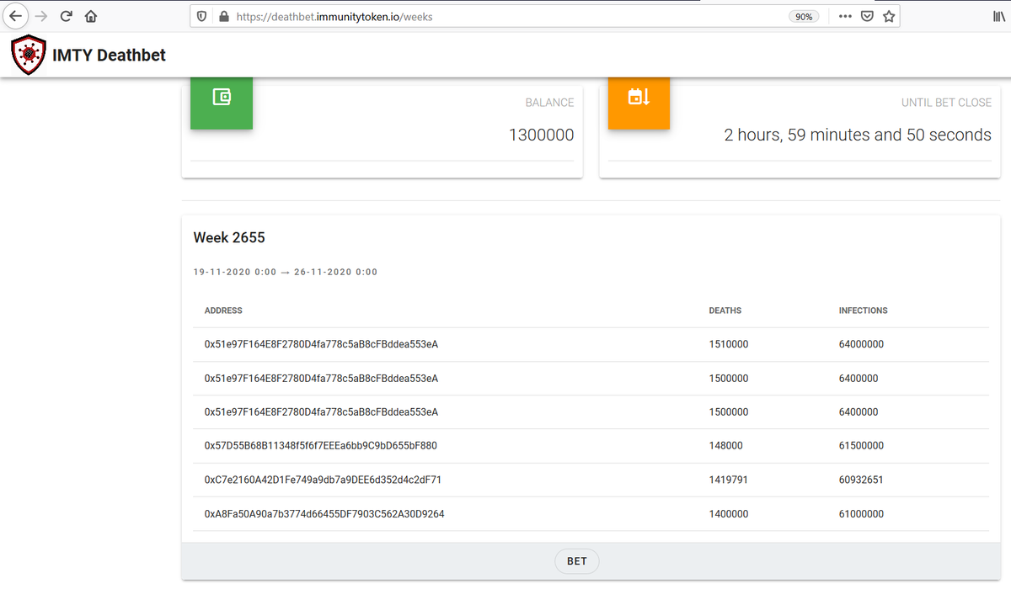Click the UNTIL BET CLOSE label
The height and width of the screenshot is (589, 1011).
pyautogui.click(x=946, y=103)
